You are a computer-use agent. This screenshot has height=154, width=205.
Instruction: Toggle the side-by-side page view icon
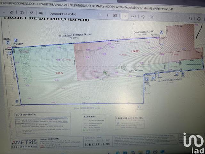click(x=21, y=13)
